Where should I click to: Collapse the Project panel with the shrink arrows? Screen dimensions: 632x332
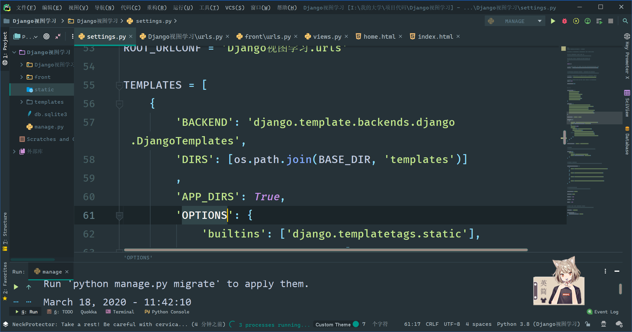[58, 36]
